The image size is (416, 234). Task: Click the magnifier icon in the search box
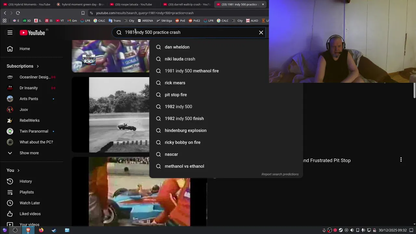pyautogui.click(x=119, y=32)
